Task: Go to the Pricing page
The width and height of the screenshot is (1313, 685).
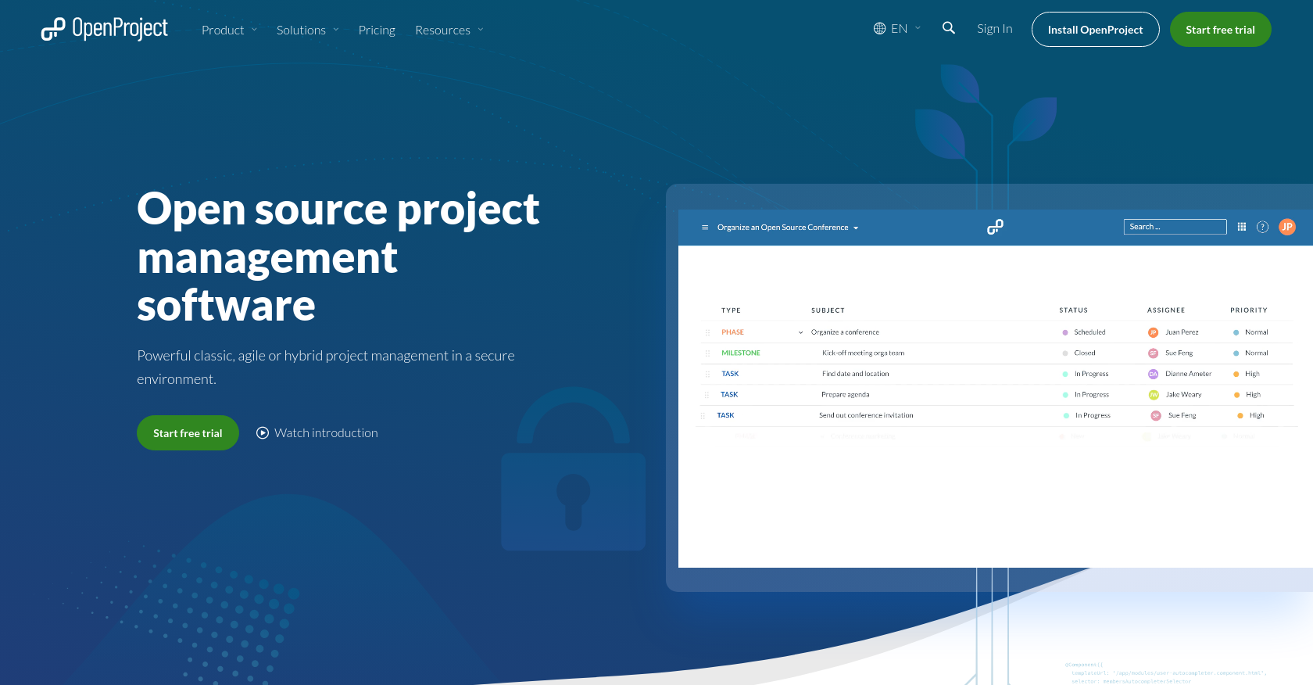Action: pos(377,30)
